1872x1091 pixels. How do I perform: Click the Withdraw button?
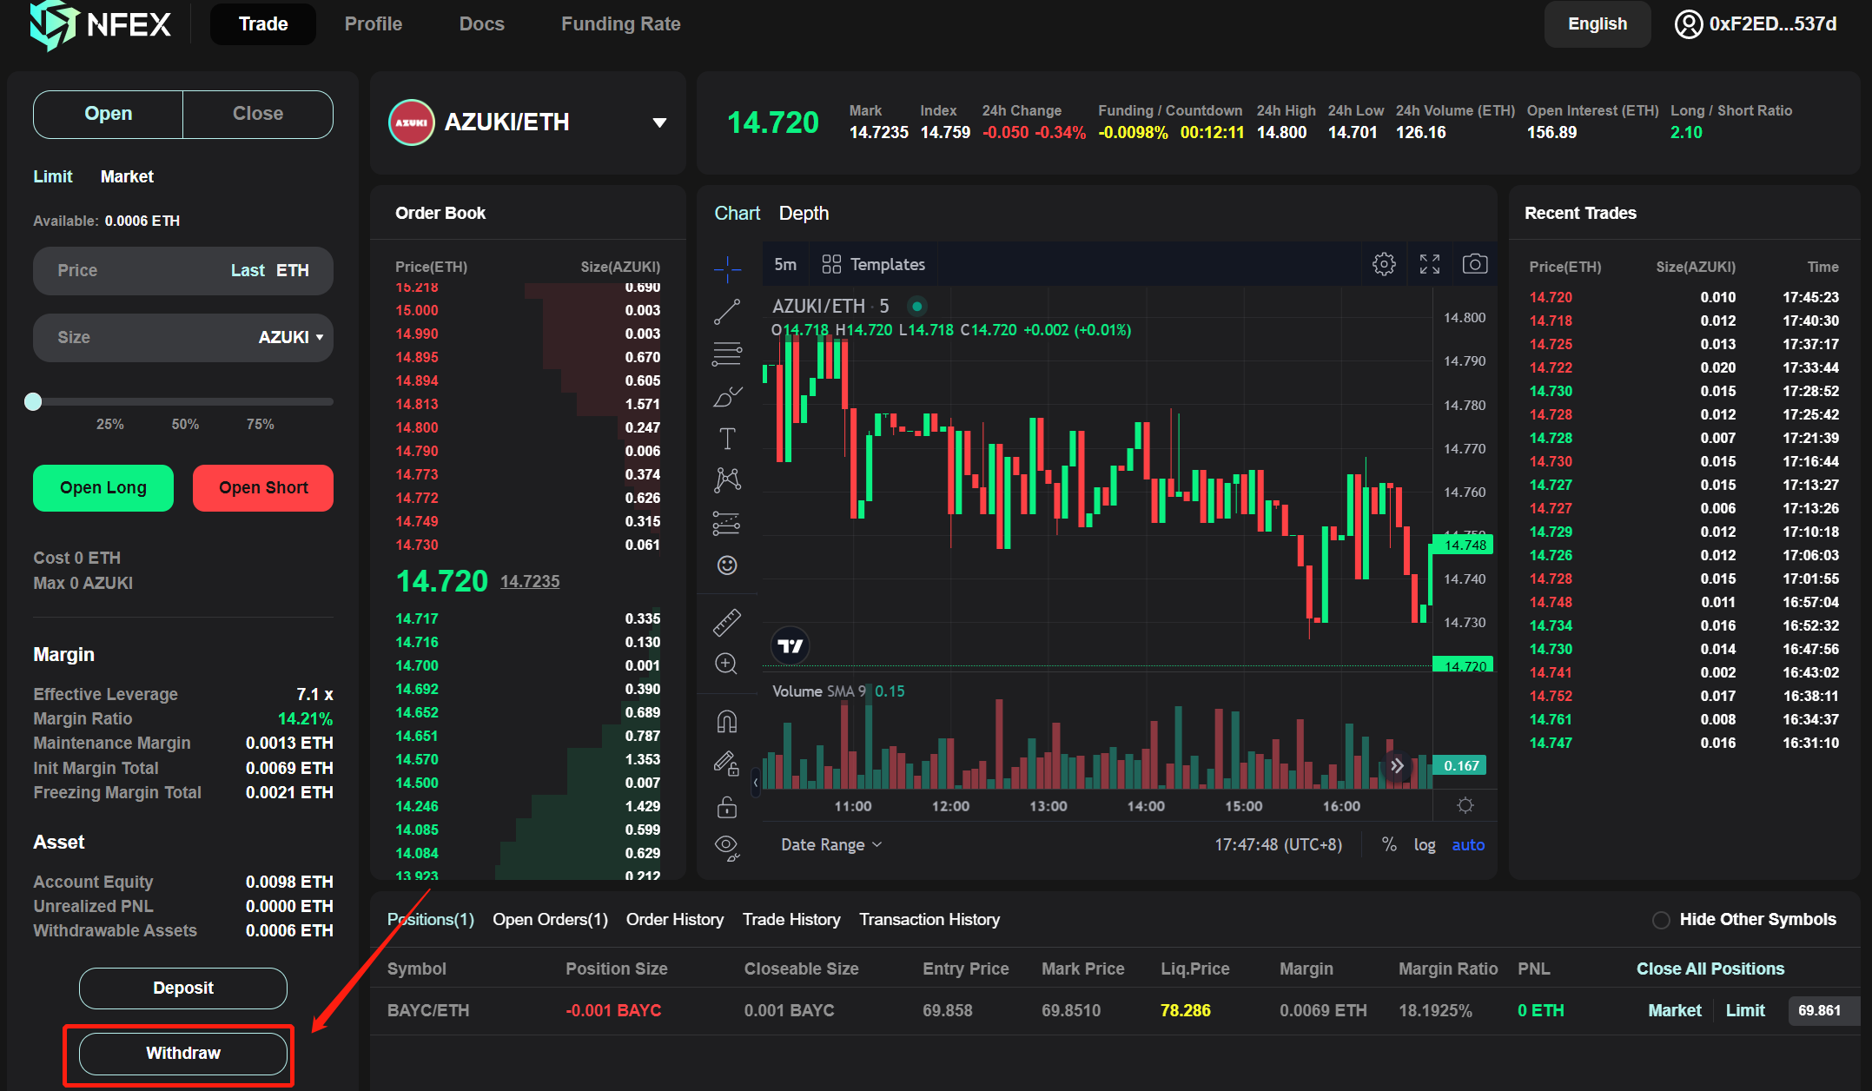pos(183,1053)
